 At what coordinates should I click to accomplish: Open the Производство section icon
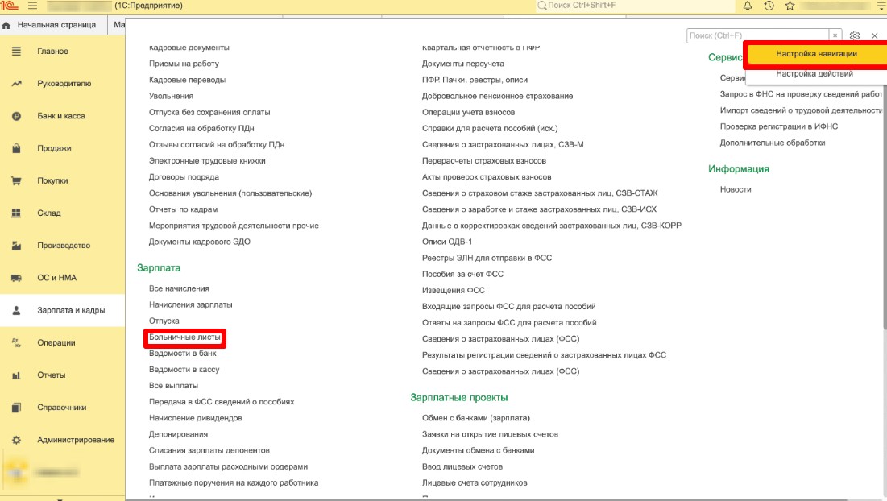(x=18, y=246)
